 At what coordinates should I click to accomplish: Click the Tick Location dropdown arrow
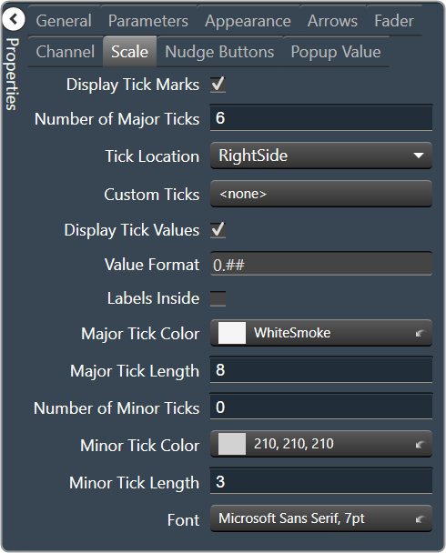click(419, 156)
